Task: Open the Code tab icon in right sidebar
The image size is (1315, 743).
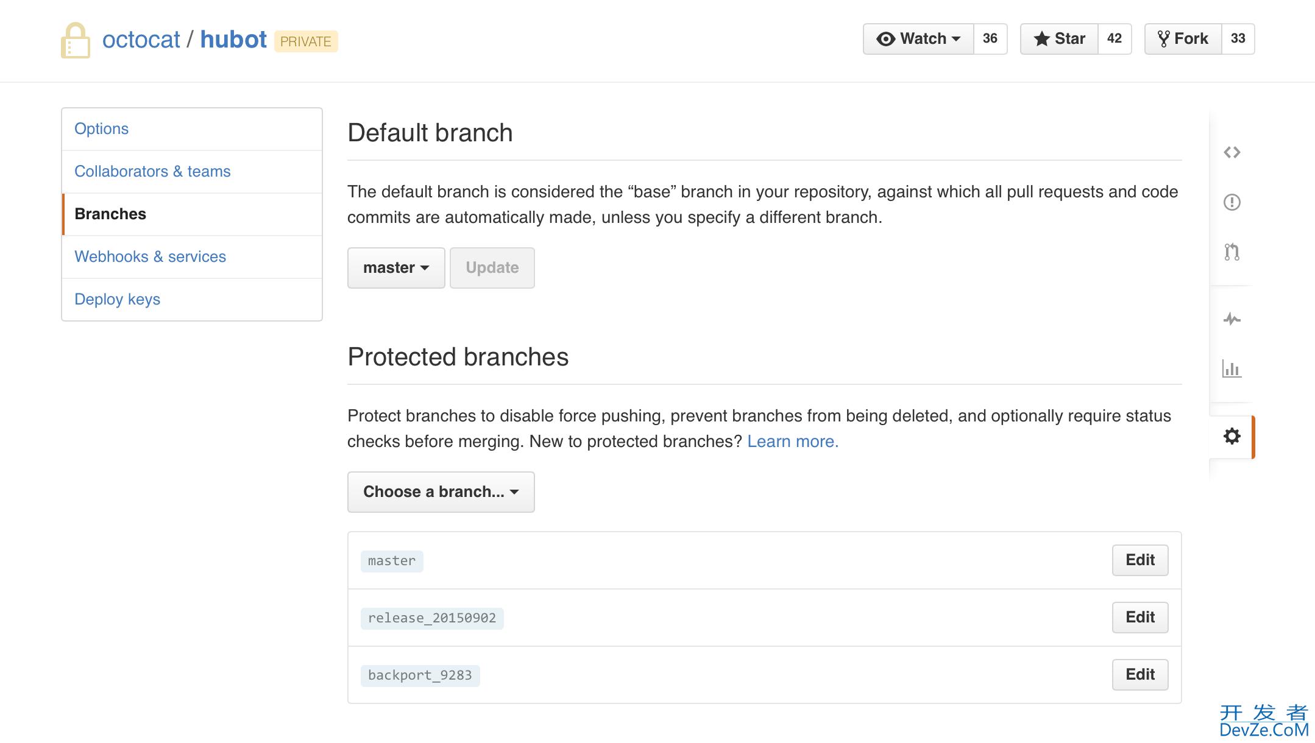Action: coord(1232,152)
